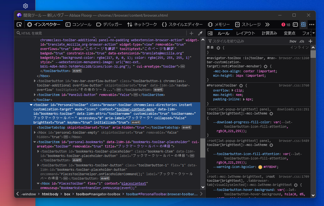Toggle the devtools docking layout icon
This screenshot has height=206, width=324.
point(295,25)
